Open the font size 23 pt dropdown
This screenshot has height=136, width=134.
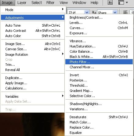point(87,12)
